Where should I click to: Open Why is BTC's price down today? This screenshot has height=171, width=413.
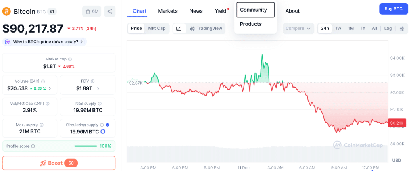pos(44,42)
